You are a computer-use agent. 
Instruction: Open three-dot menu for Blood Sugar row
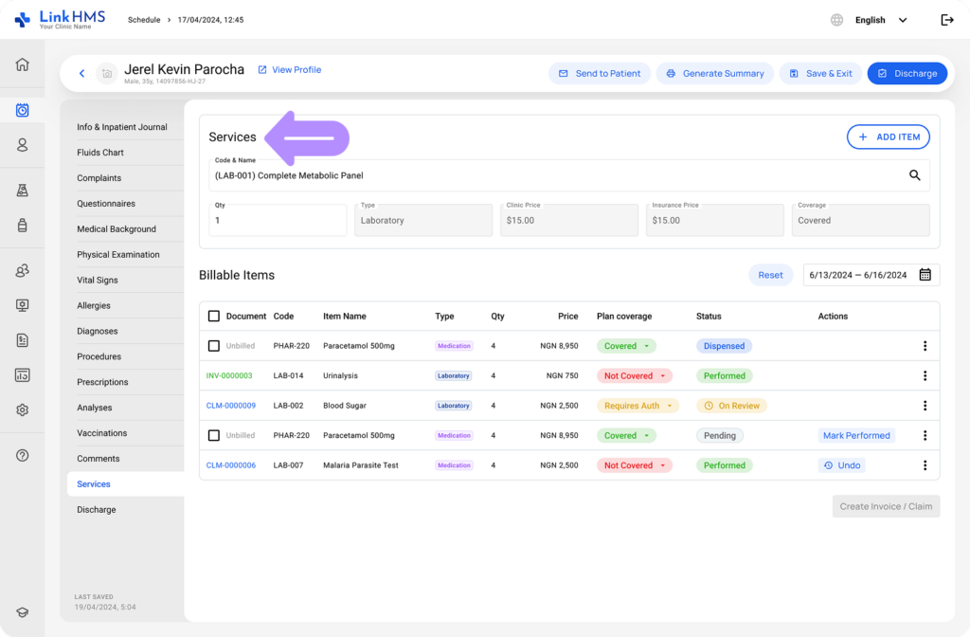click(x=925, y=406)
